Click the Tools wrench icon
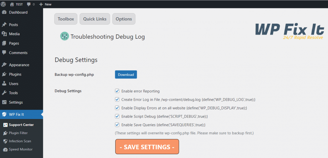This screenshot has width=328, height=158. 4,93
